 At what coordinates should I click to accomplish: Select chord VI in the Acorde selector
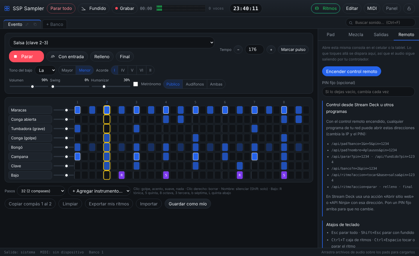click(x=141, y=70)
